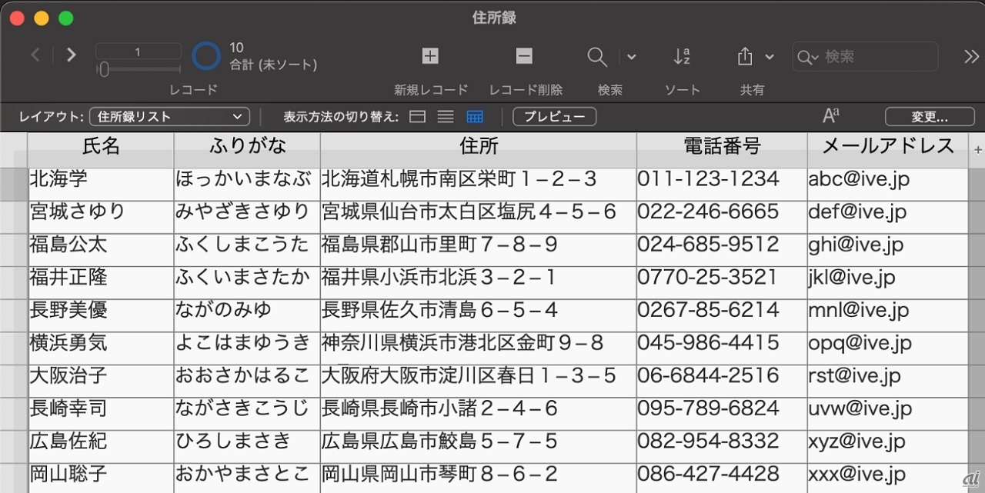Go to previous record arrow
The image size is (985, 493).
pyautogui.click(x=35, y=55)
